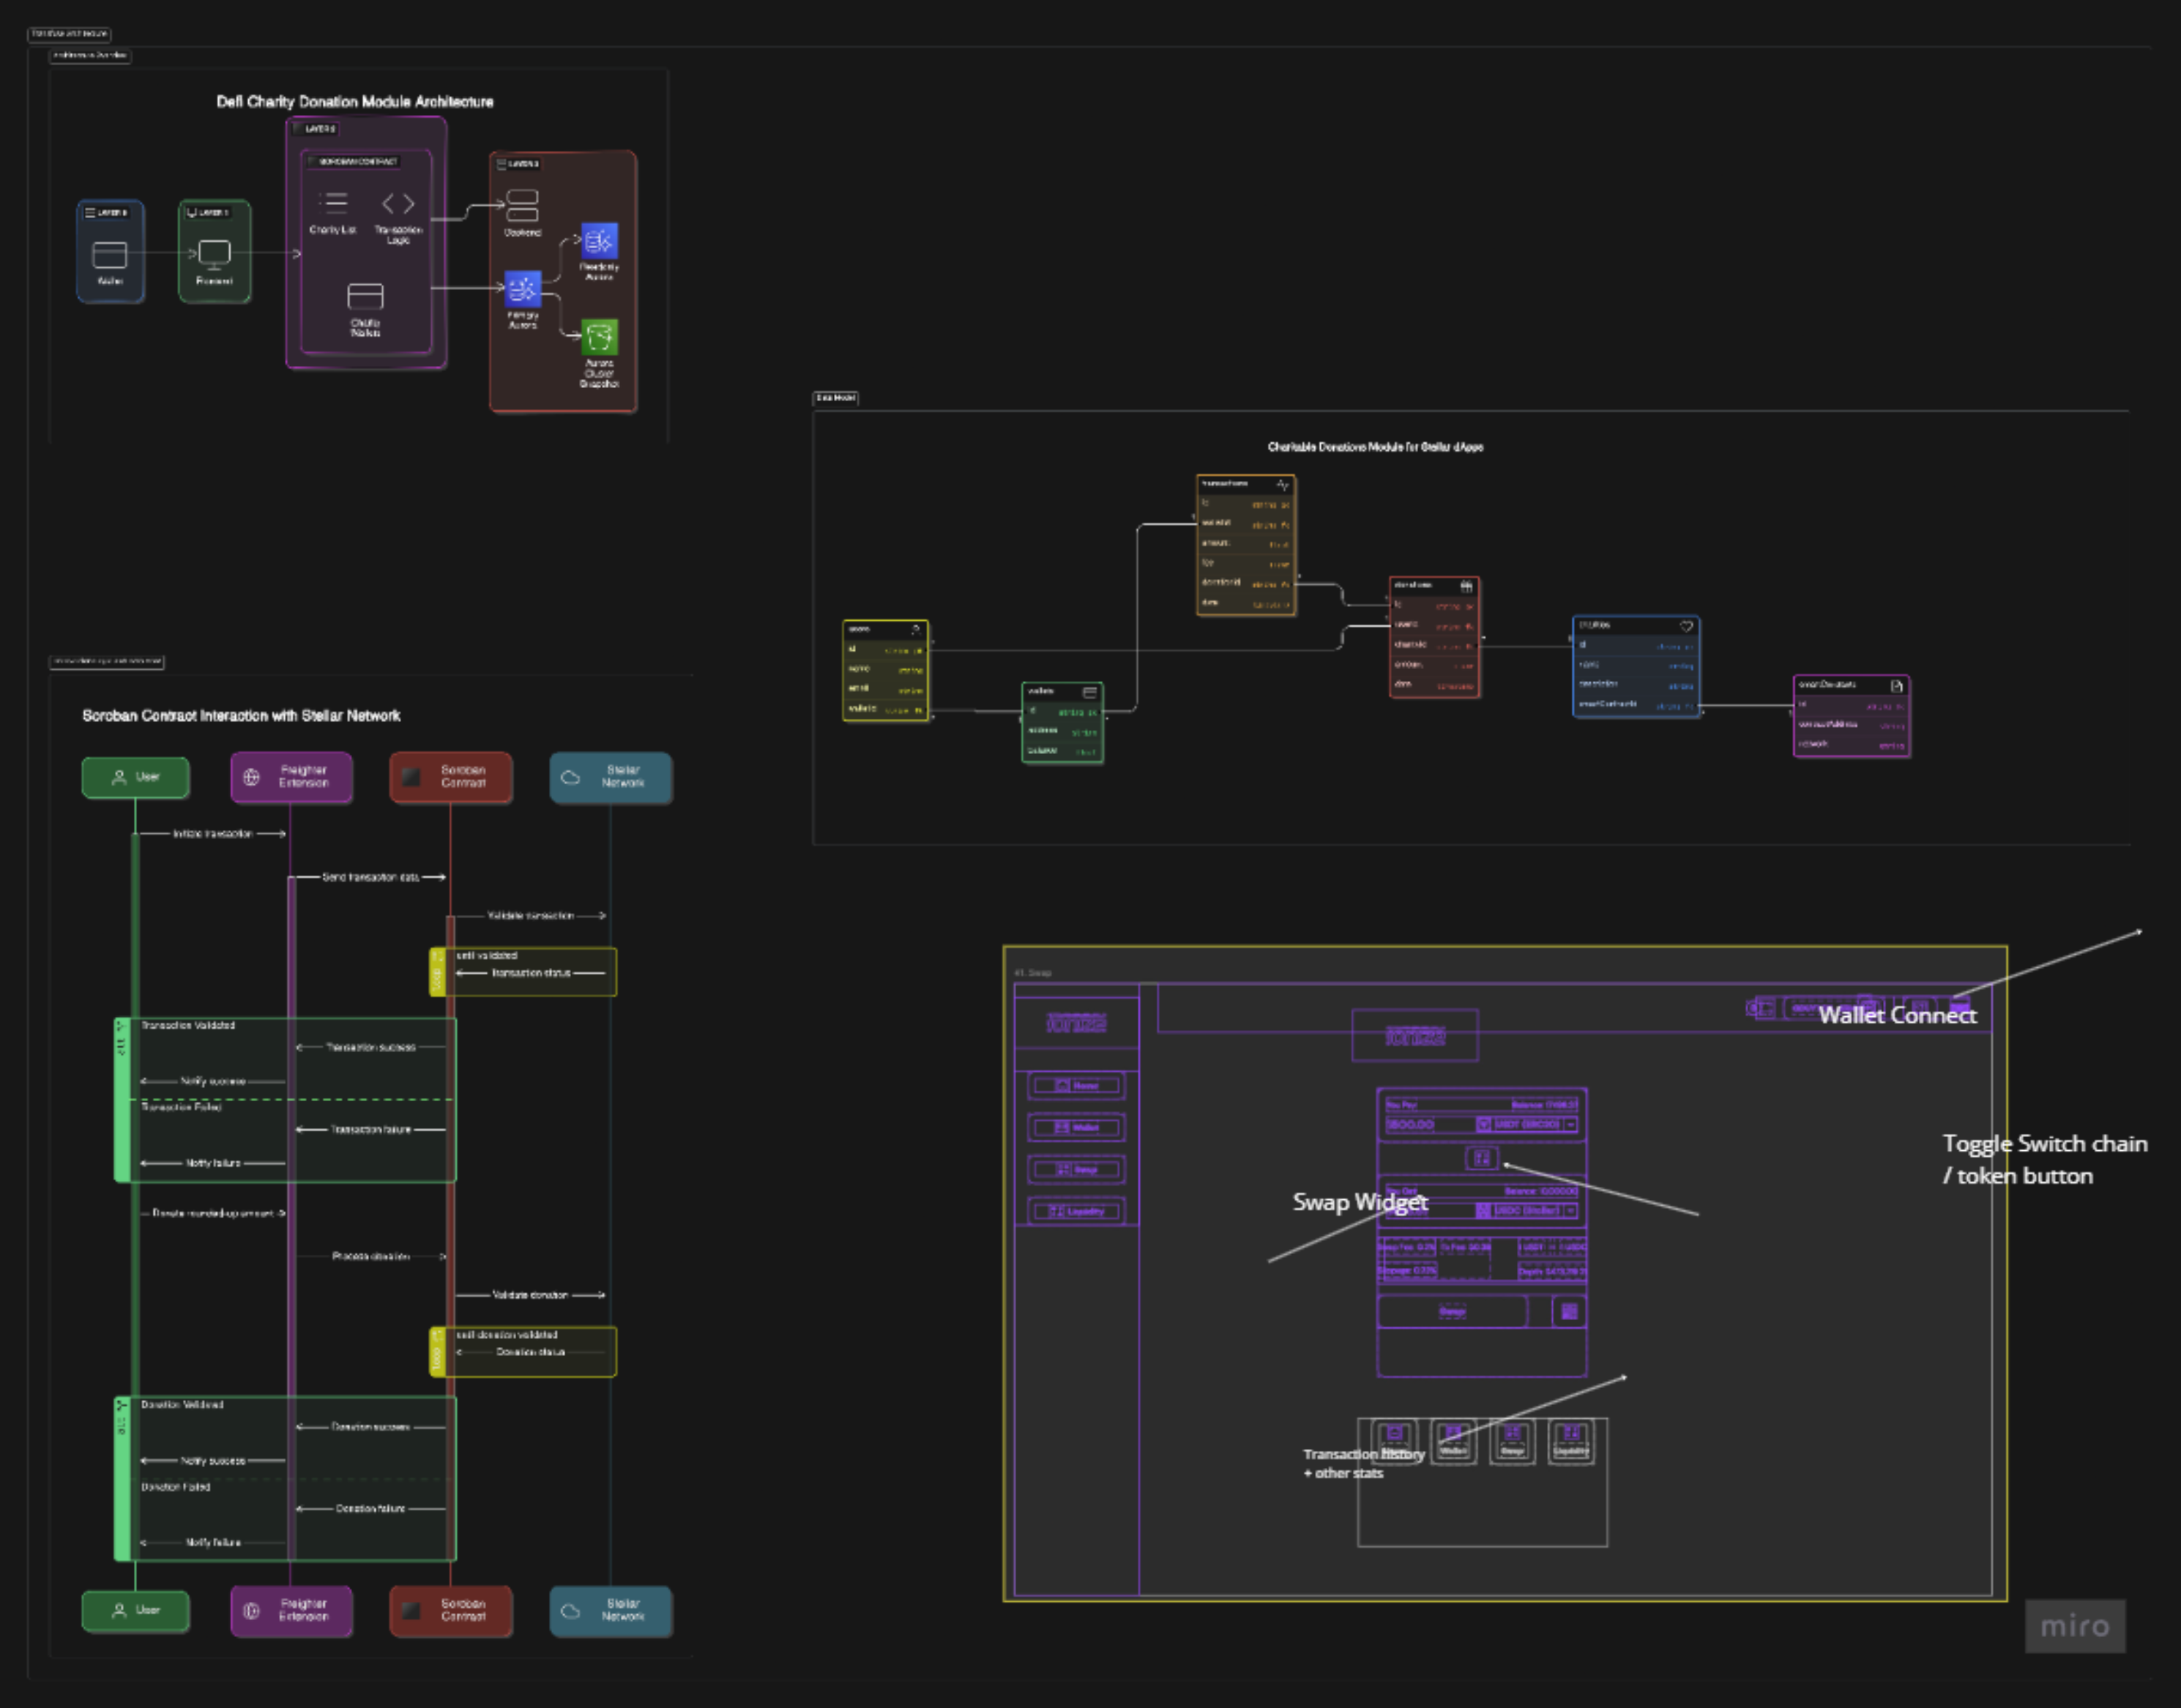Click the 'Wallet Connect' annotation text
The height and width of the screenshot is (1708, 2181).
tap(1897, 1015)
